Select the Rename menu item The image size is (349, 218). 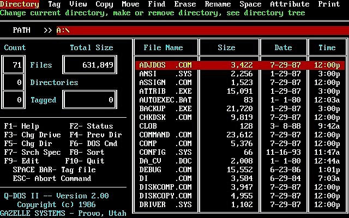(x=218, y=4)
